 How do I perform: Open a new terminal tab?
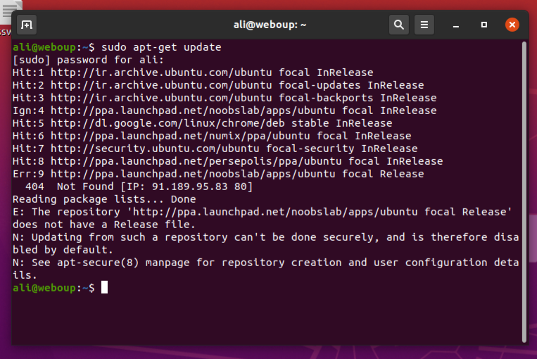(x=26, y=25)
